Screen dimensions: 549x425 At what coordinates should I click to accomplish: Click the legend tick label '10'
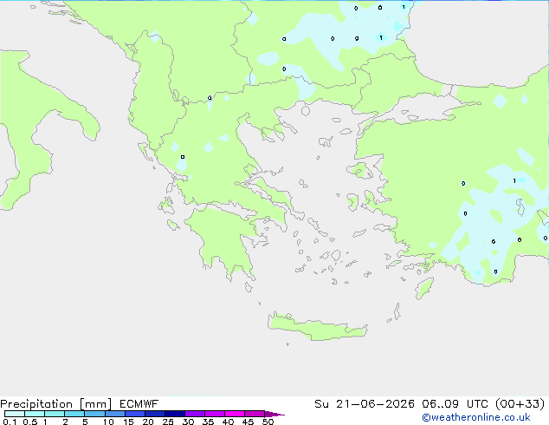[108, 422]
